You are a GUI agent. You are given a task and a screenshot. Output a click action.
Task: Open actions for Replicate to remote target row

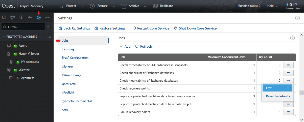(x=289, y=104)
